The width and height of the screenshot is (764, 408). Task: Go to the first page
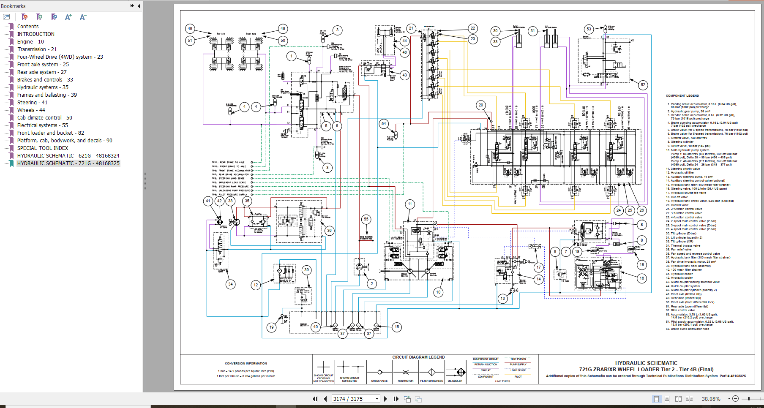(x=315, y=399)
